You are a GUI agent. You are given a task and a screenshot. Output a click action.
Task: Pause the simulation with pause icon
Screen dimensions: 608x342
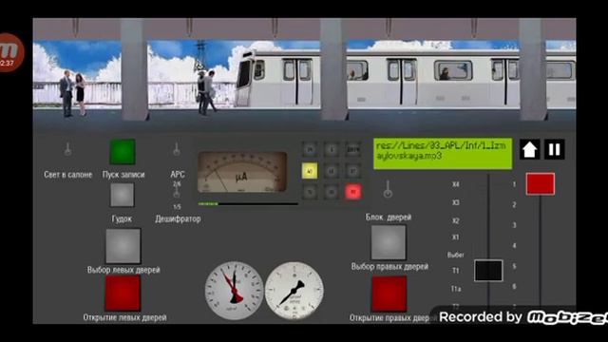click(555, 149)
